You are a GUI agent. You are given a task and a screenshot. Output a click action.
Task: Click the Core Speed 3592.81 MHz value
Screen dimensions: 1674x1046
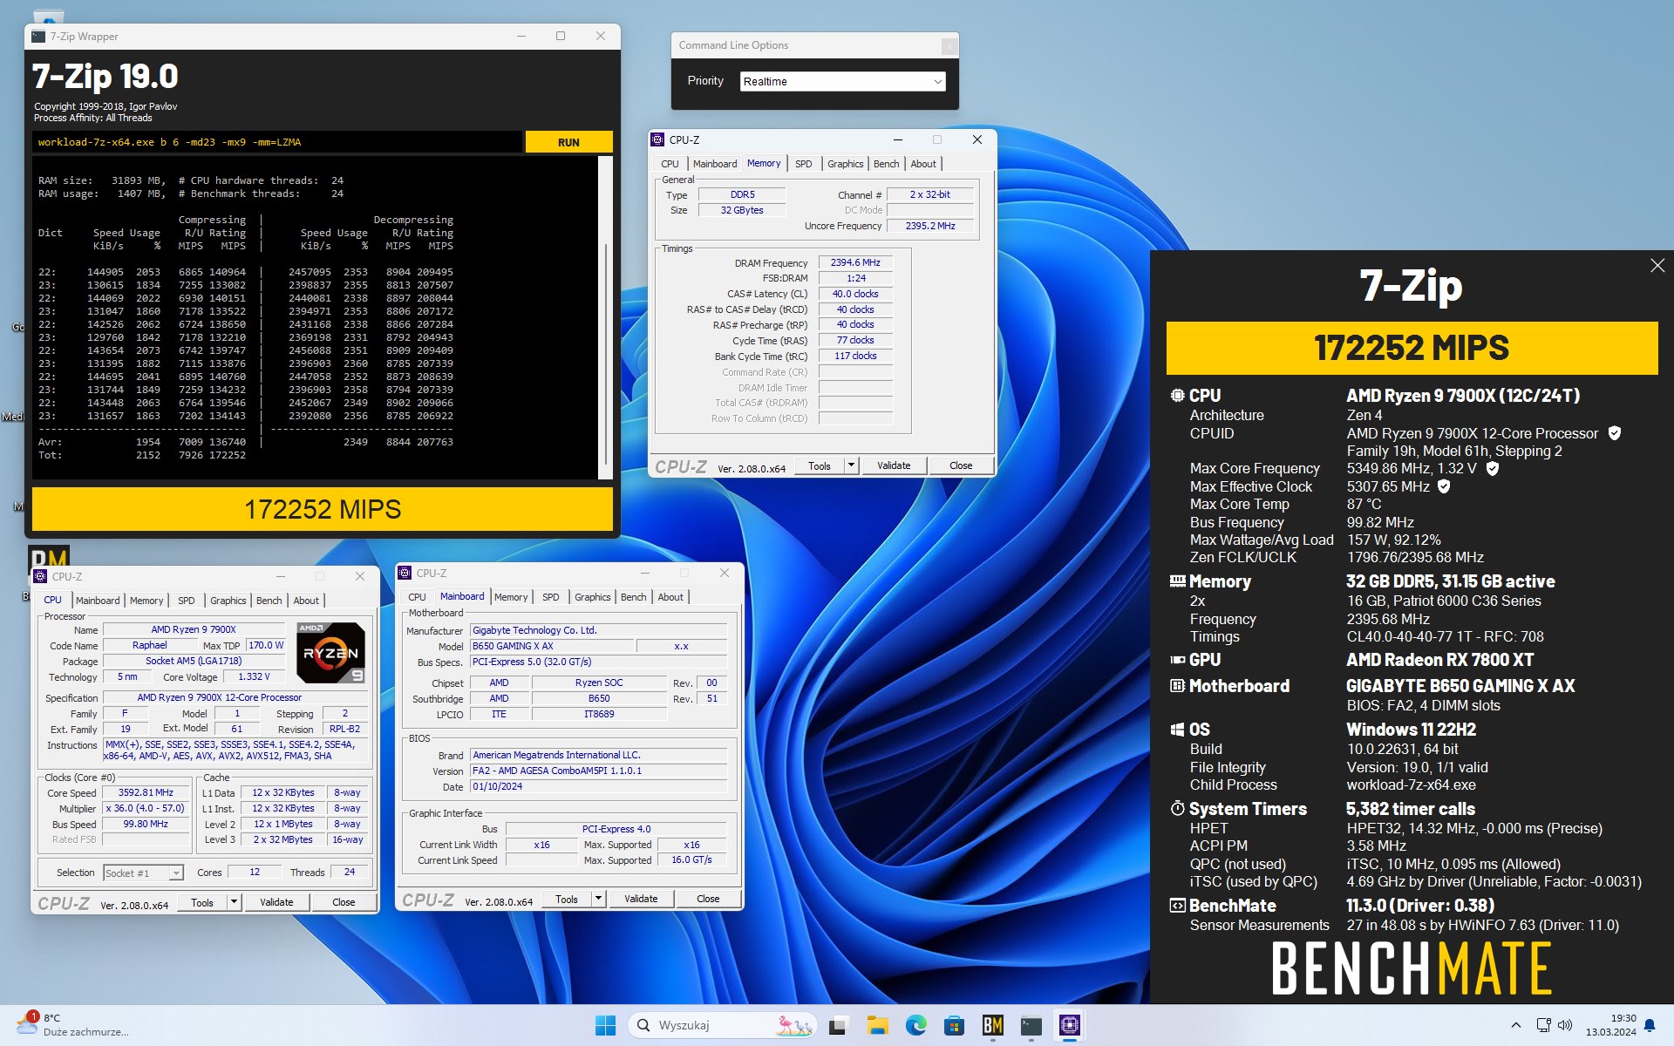click(146, 792)
